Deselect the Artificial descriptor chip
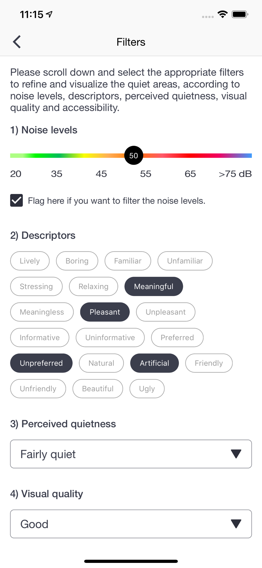This screenshot has height=568, width=262. pyautogui.click(x=155, y=363)
